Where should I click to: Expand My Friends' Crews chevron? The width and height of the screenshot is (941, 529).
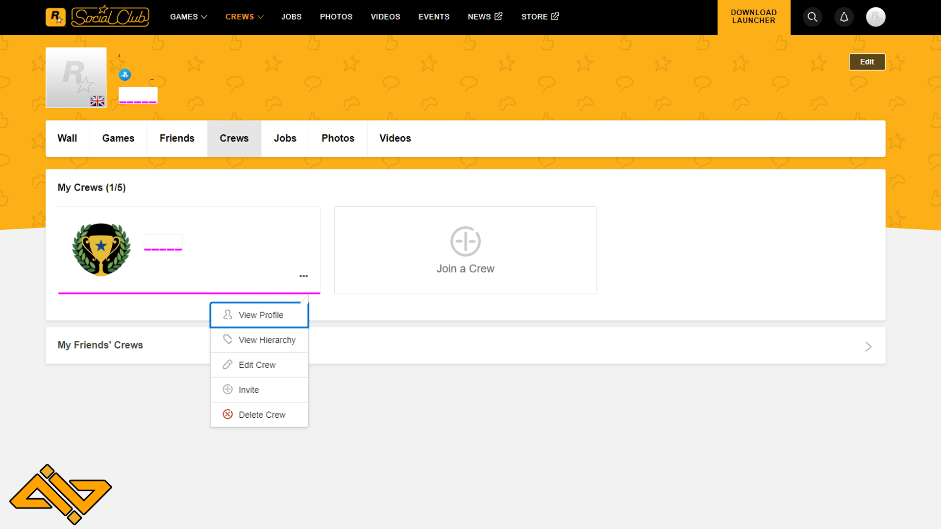click(868, 347)
